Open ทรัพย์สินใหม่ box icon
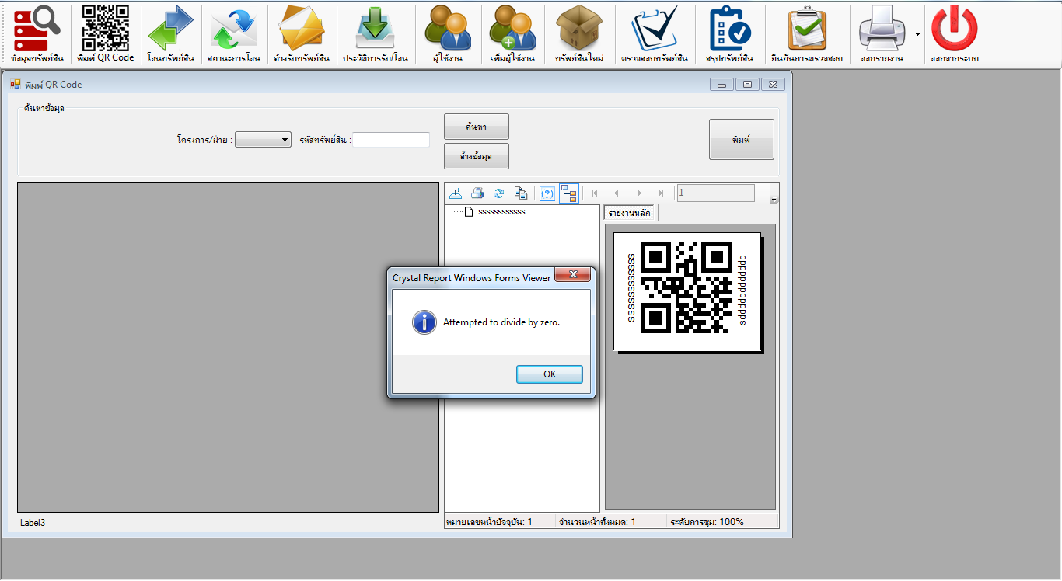This screenshot has width=1062, height=581. click(x=579, y=35)
